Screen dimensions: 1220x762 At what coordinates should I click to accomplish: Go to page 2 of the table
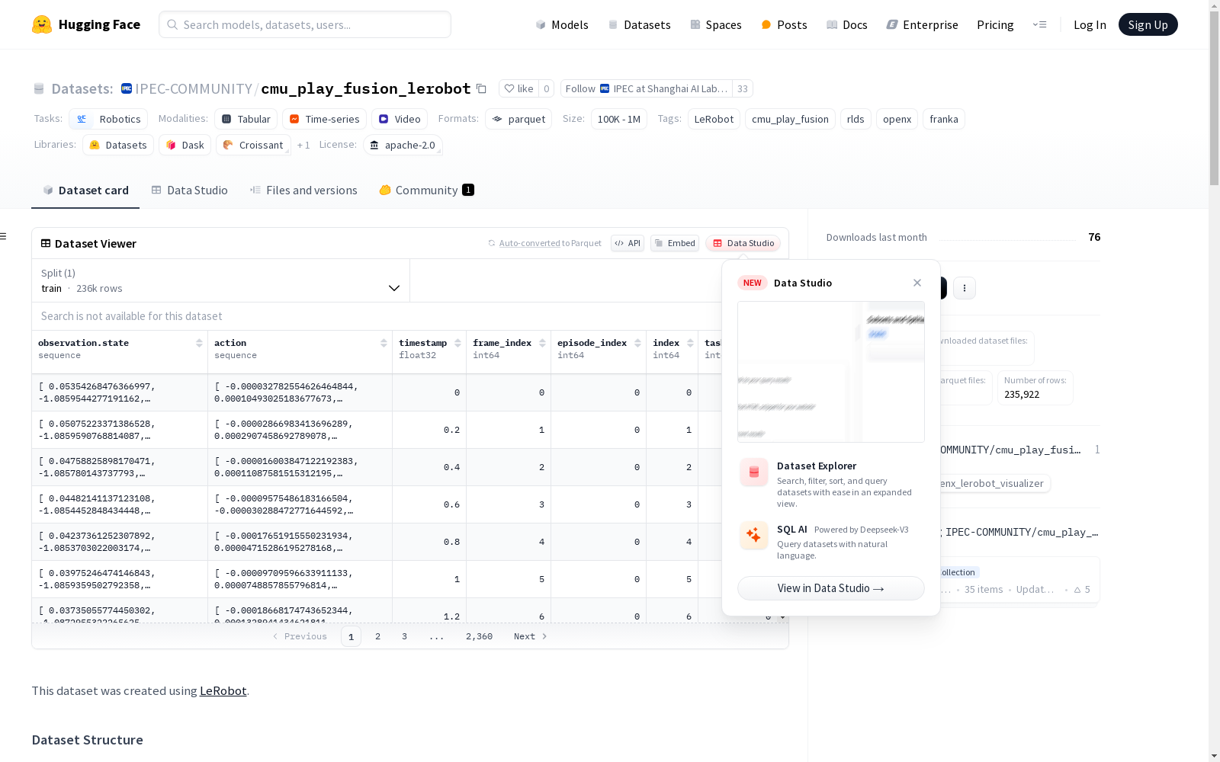click(377, 636)
